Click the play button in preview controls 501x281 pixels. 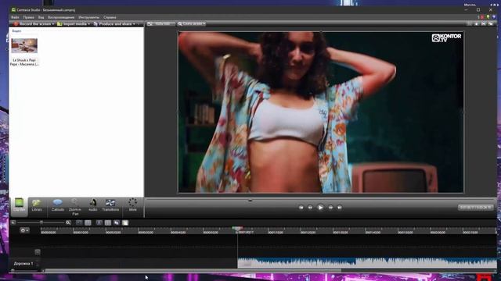(320, 208)
